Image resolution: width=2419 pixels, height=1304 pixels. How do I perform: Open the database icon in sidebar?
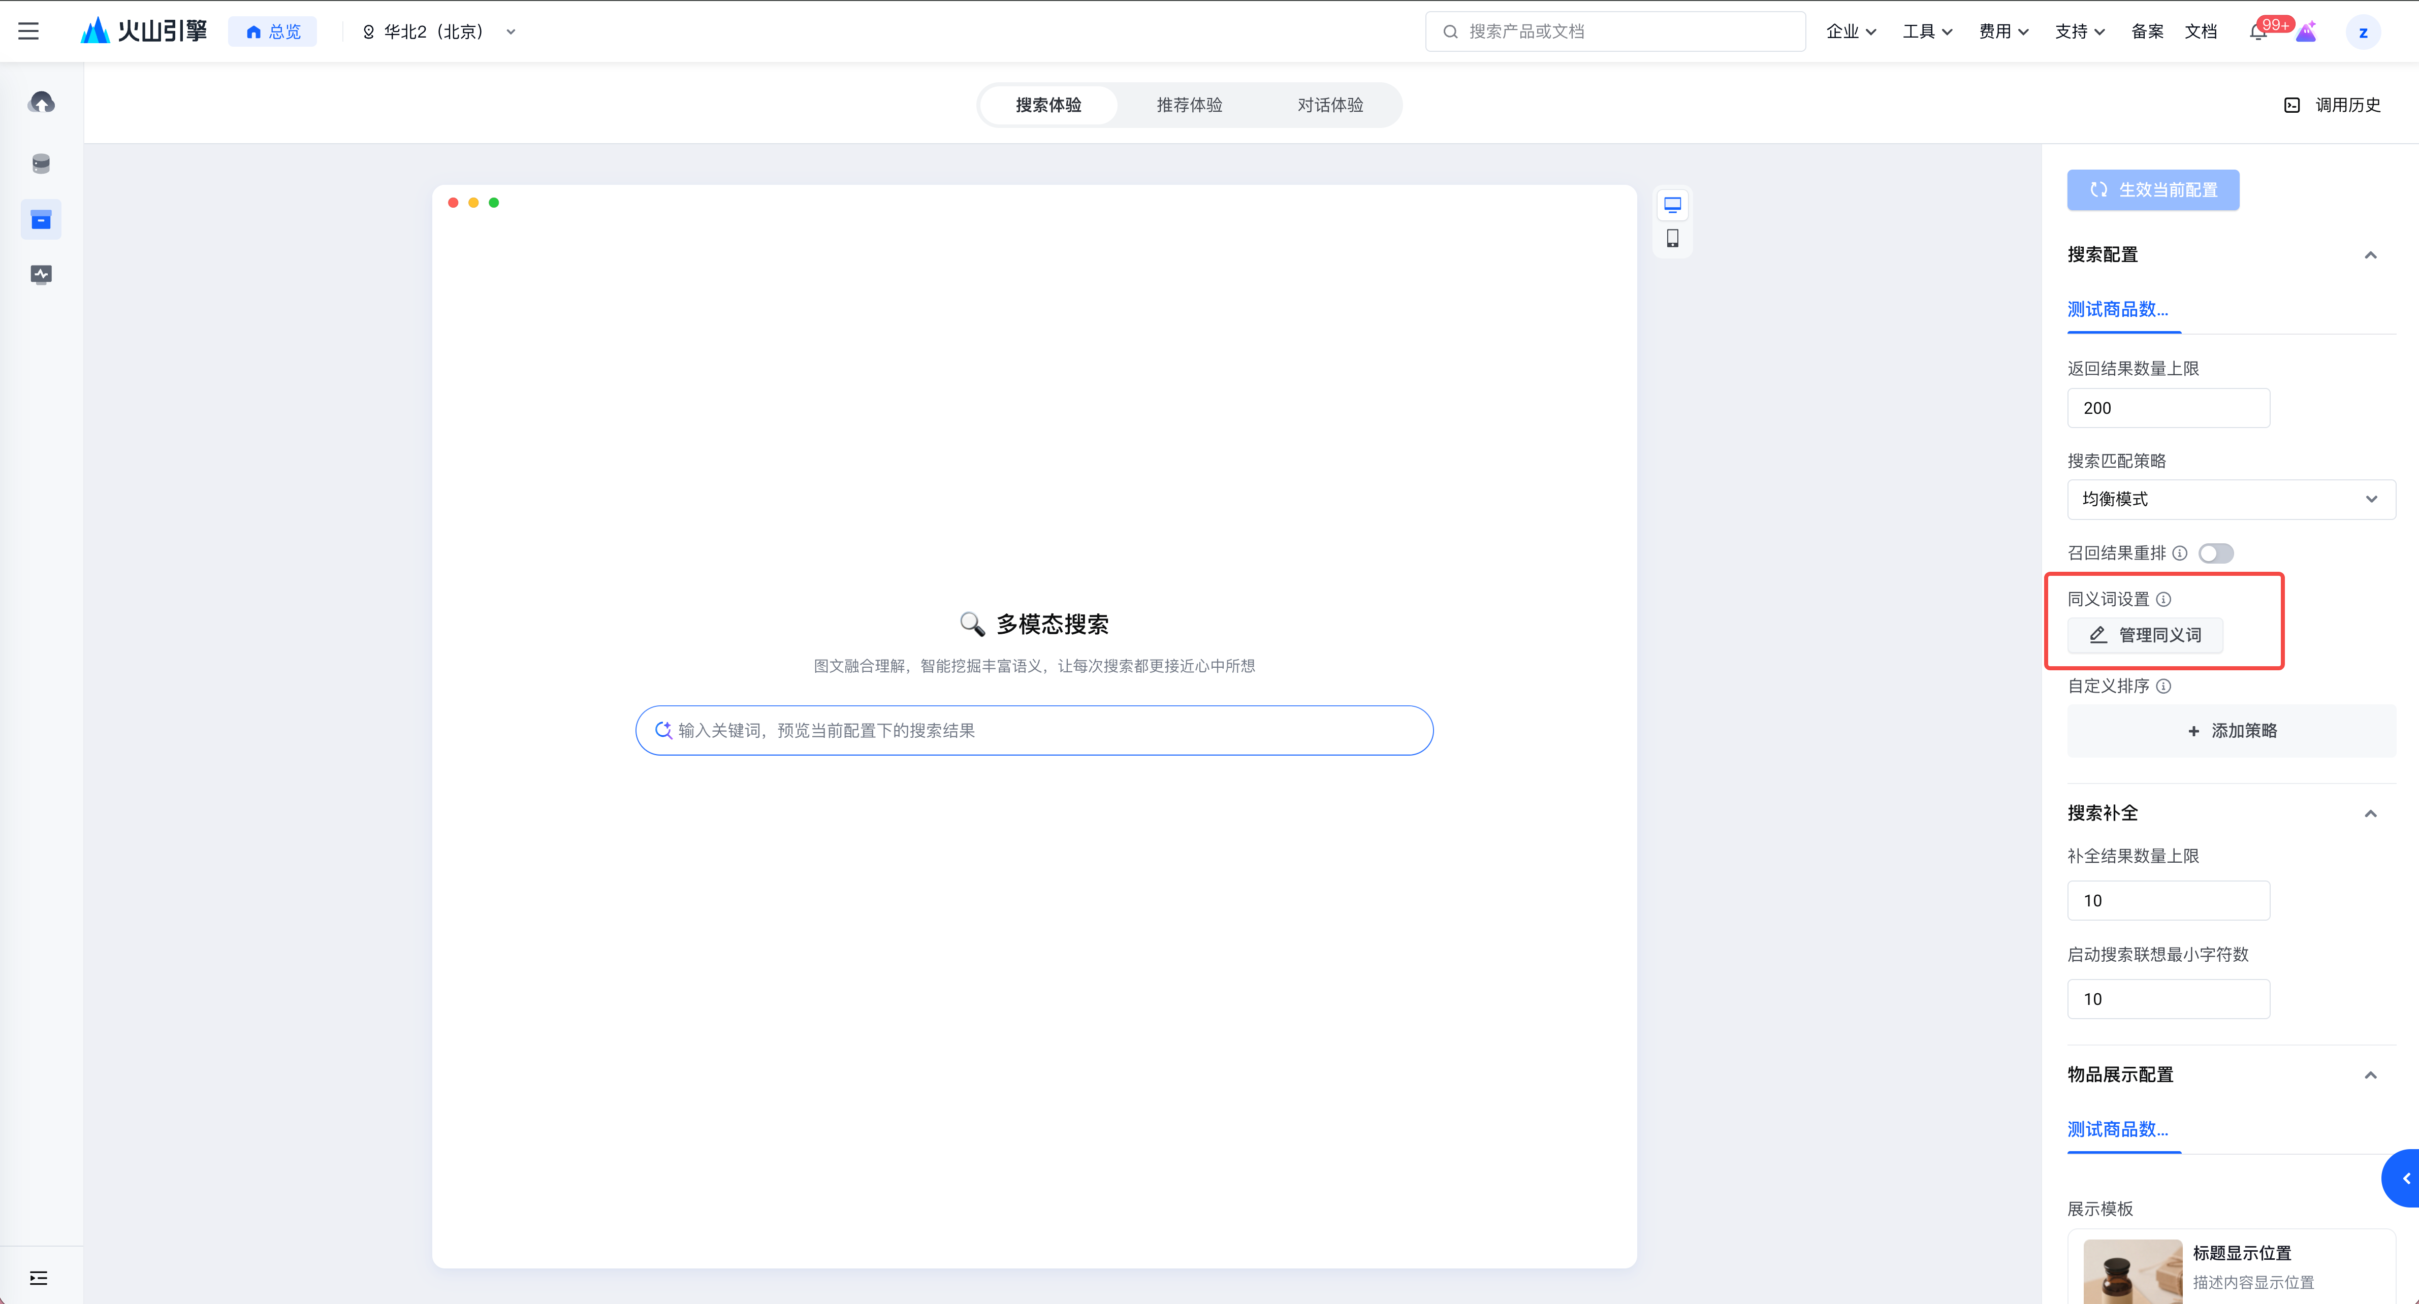[x=40, y=164]
